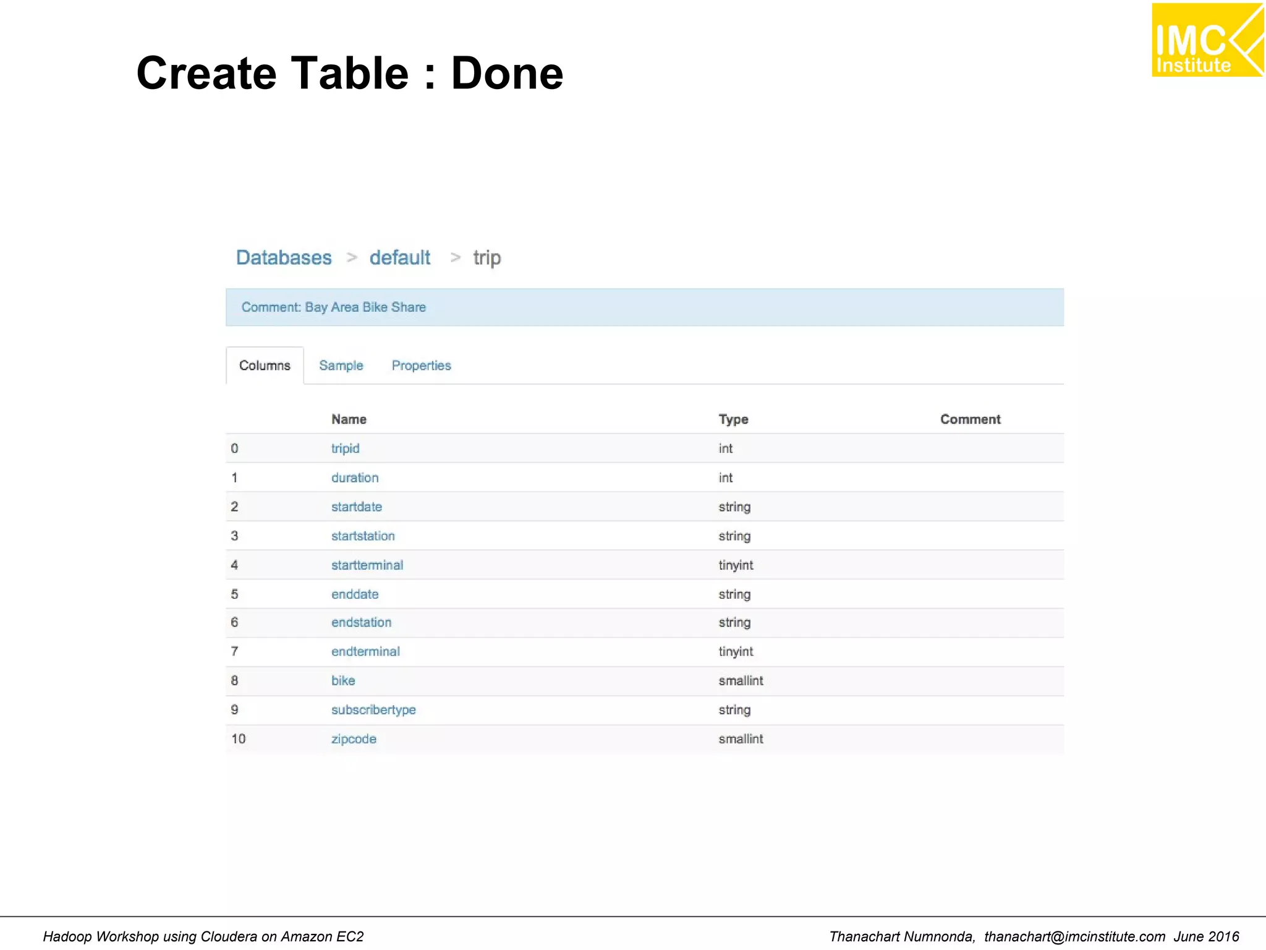The image size is (1266, 950).
Task: Click the smallint type of bike row
Action: pyautogui.click(x=741, y=680)
